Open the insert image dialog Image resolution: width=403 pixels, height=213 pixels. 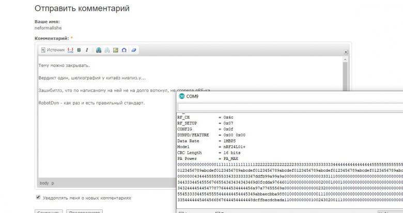116,50
